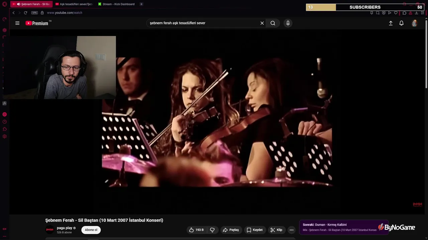Switch to Stream - Kick Dashboard tab
428x240 pixels.
pos(116,4)
